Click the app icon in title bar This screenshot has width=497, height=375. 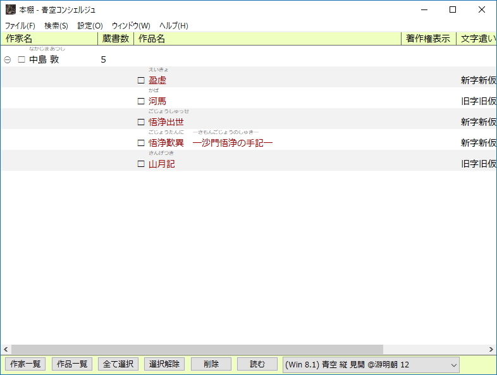click(11, 10)
